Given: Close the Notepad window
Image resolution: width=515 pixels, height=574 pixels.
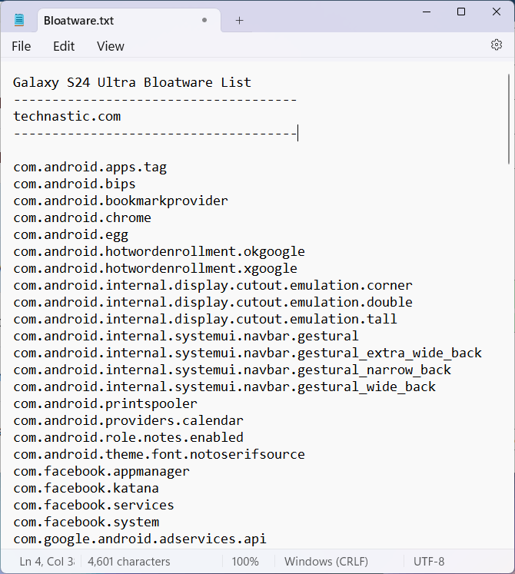Looking at the screenshot, I should [x=496, y=12].
